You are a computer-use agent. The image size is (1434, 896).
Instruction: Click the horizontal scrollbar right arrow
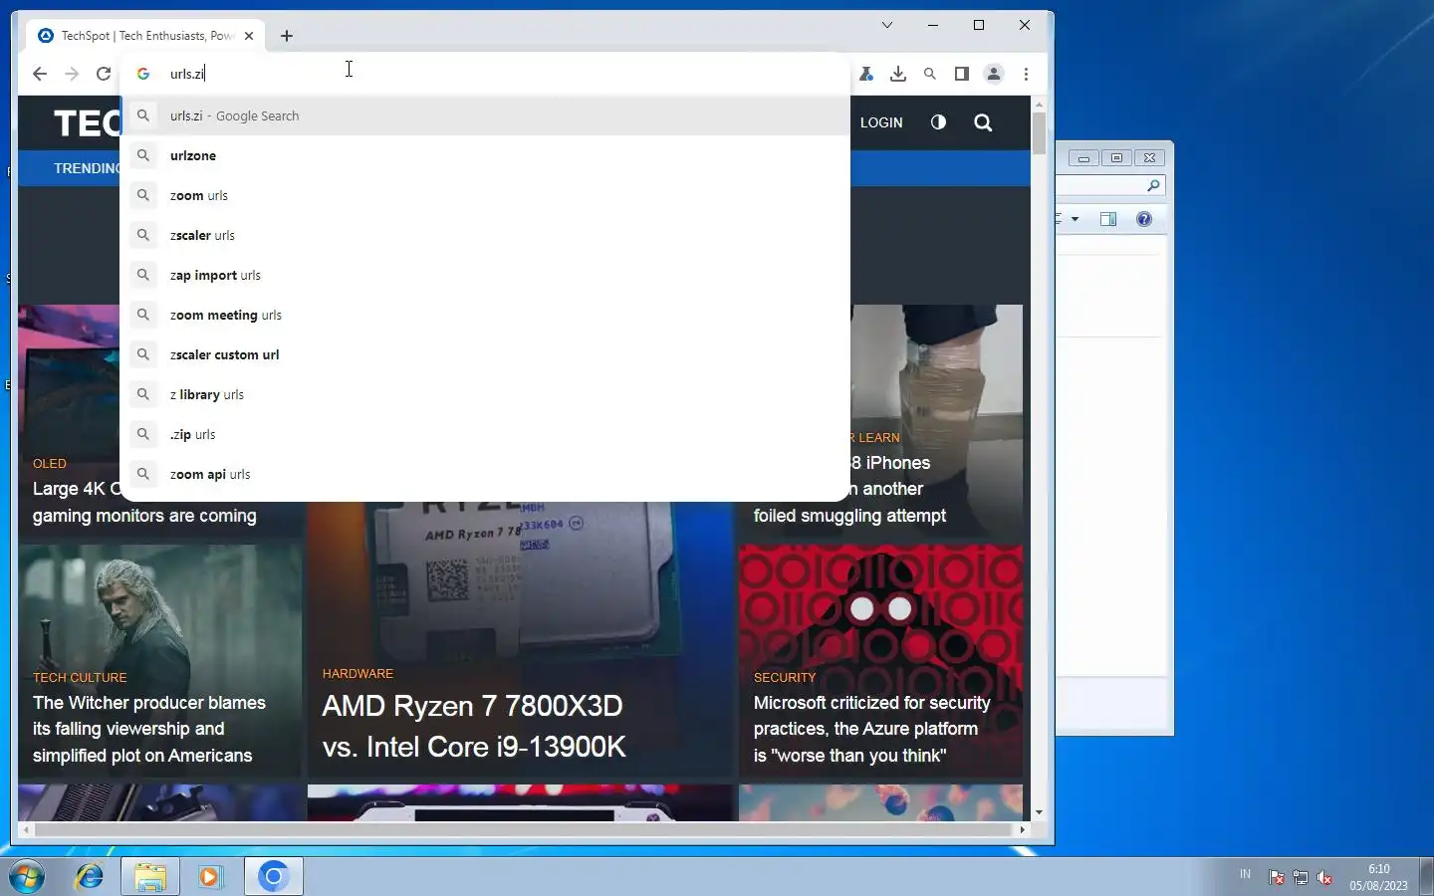tap(1022, 829)
